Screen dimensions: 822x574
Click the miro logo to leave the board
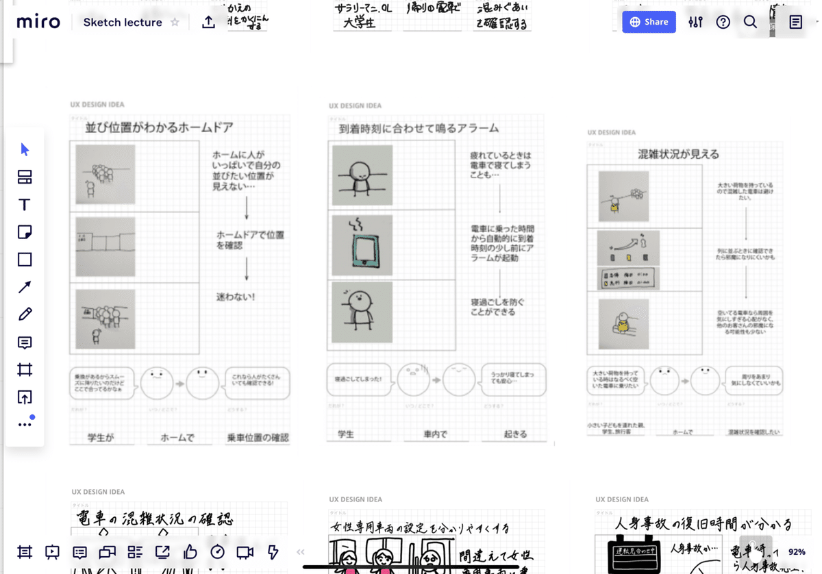(x=38, y=21)
